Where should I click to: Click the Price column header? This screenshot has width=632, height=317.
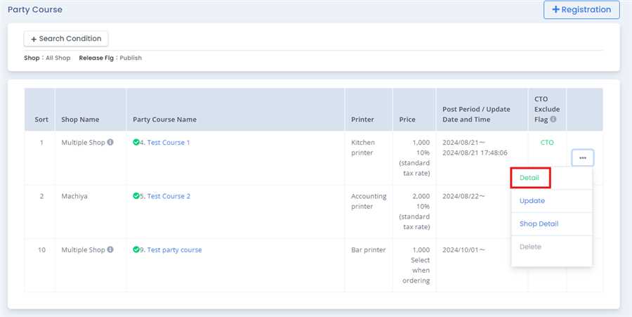(407, 119)
